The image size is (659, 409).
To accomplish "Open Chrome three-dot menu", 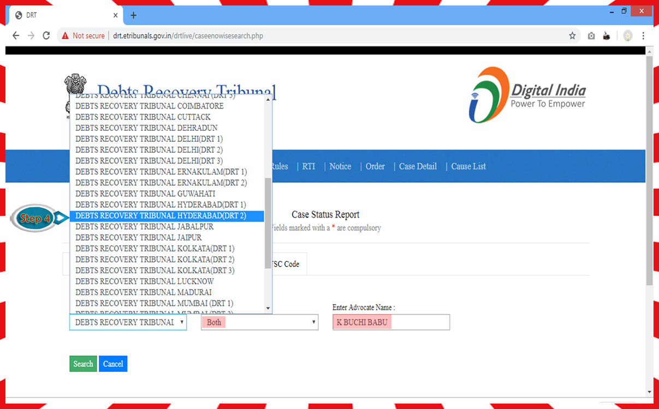I will click(643, 35).
